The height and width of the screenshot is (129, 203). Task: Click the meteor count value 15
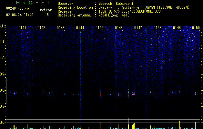click(x=47, y=15)
